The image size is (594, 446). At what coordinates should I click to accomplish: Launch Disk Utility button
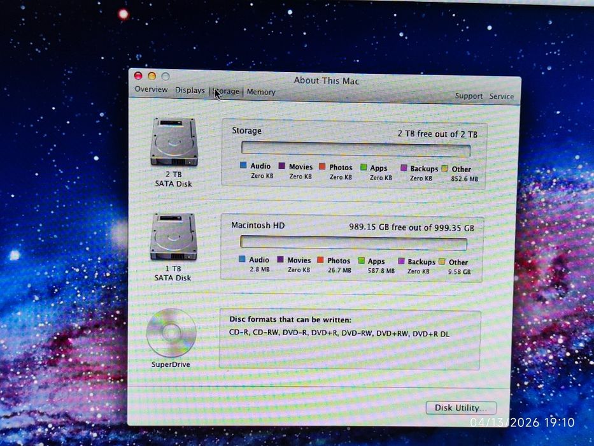click(461, 408)
